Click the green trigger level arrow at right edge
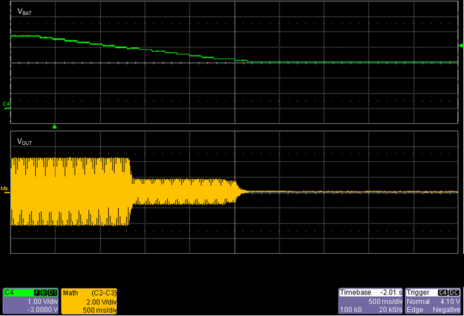Screen dimensions: 464x316 coord(460,46)
